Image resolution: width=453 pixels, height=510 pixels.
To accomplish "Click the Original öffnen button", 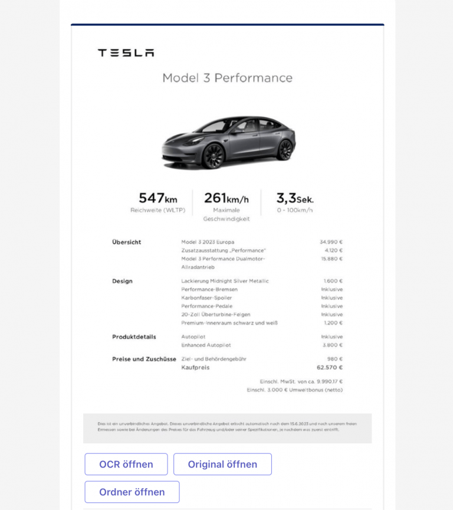I will click(x=222, y=464).
